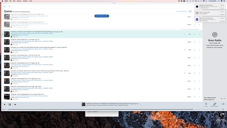Grab reorder handle for cello Sonata No. 3
Image resolution: width=227 pixels, height=128 pixels.
[x=199, y=65]
